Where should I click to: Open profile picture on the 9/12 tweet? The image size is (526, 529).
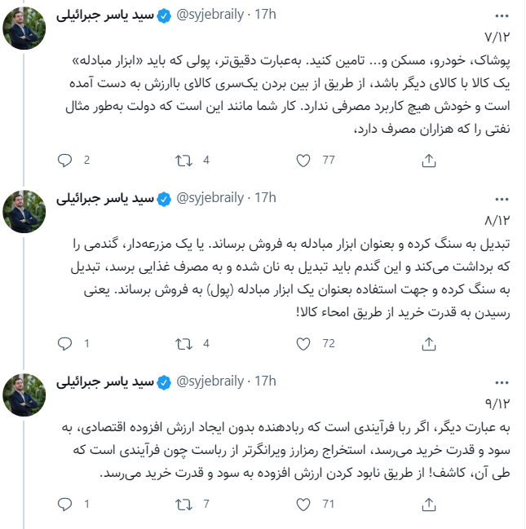point(24,394)
